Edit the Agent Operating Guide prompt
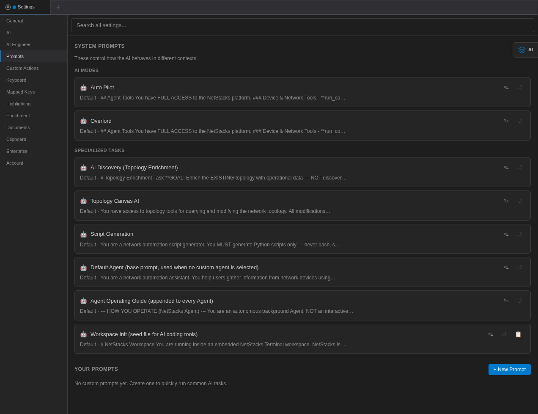Screen dimensions: 538x414 point(506,301)
